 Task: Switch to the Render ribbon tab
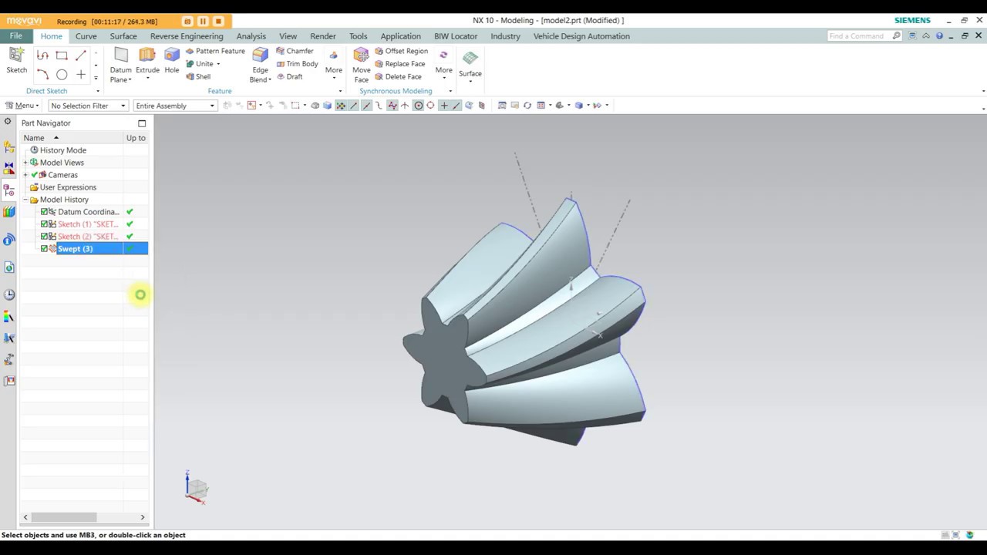click(x=323, y=36)
